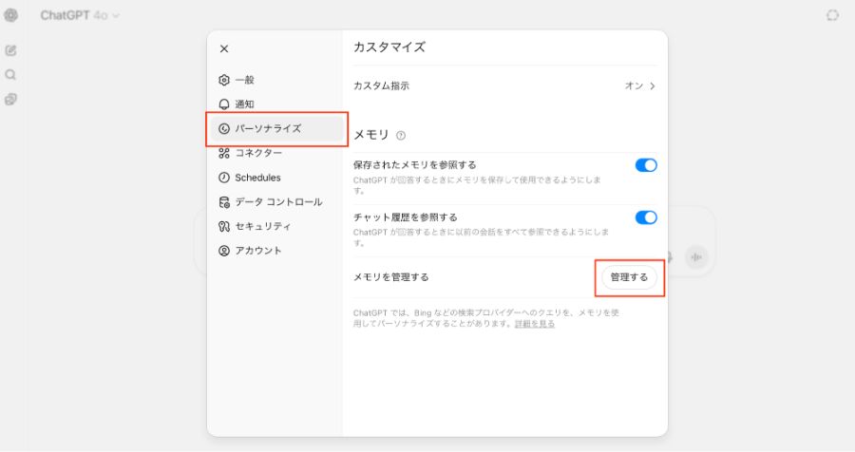The height and width of the screenshot is (452, 855).
Task: Click the search icon in left sidebar
Action: (10, 75)
